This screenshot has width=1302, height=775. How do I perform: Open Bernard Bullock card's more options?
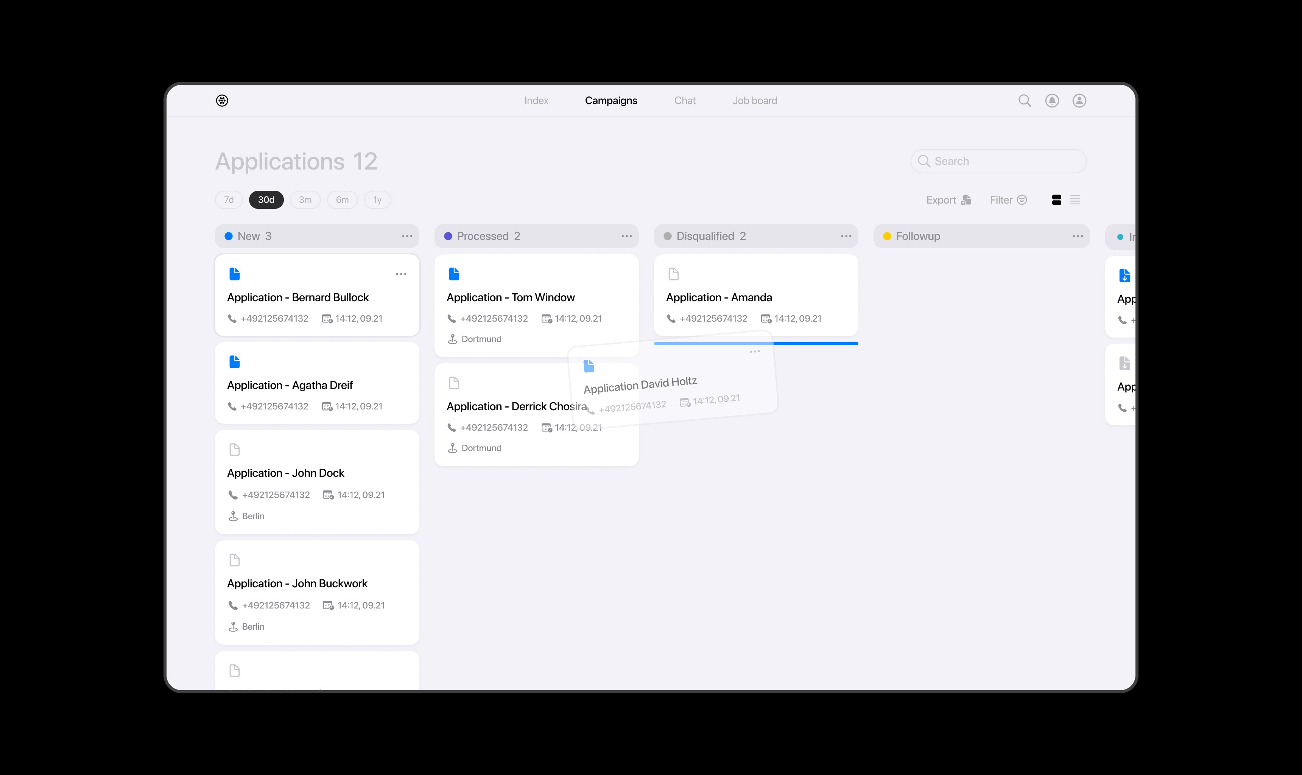400,274
